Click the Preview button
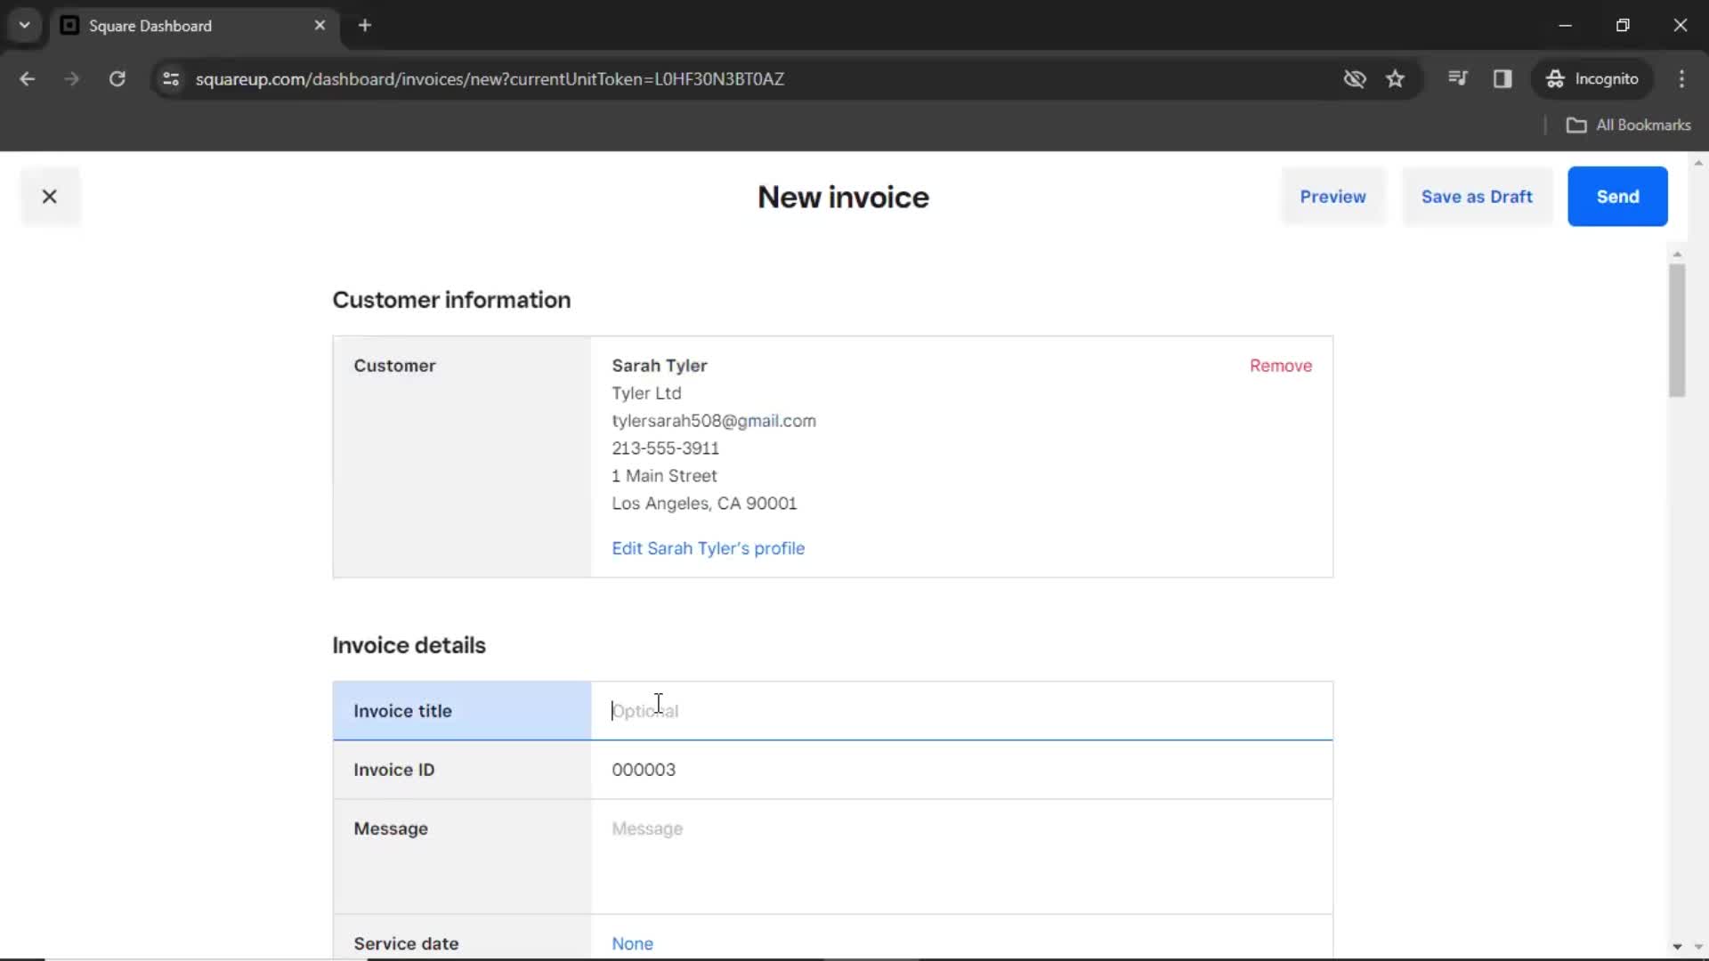1709x961 pixels. 1332,197
